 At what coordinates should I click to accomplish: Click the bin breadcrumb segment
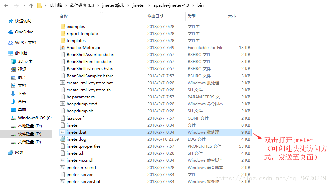200,5
